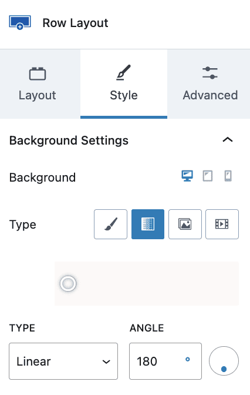
Task: Click the paint brush icon on Style tab
Action: tap(123, 72)
